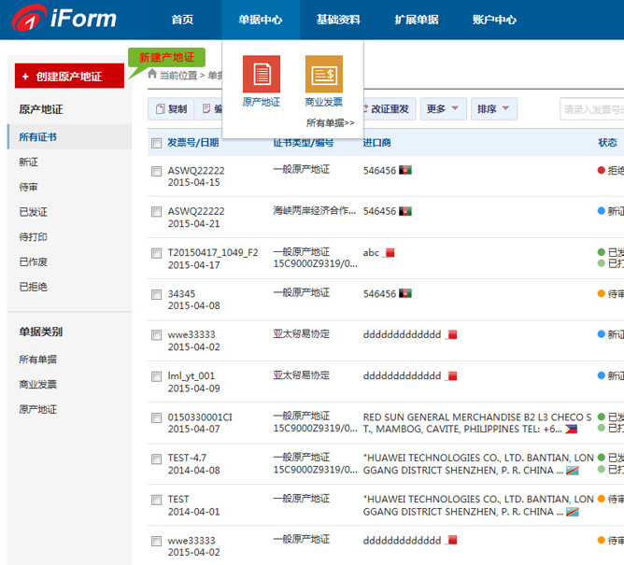Image resolution: width=624 pixels, height=565 pixels.
Task: Go to 账户中心 in the navigation bar
Action: 494,19
